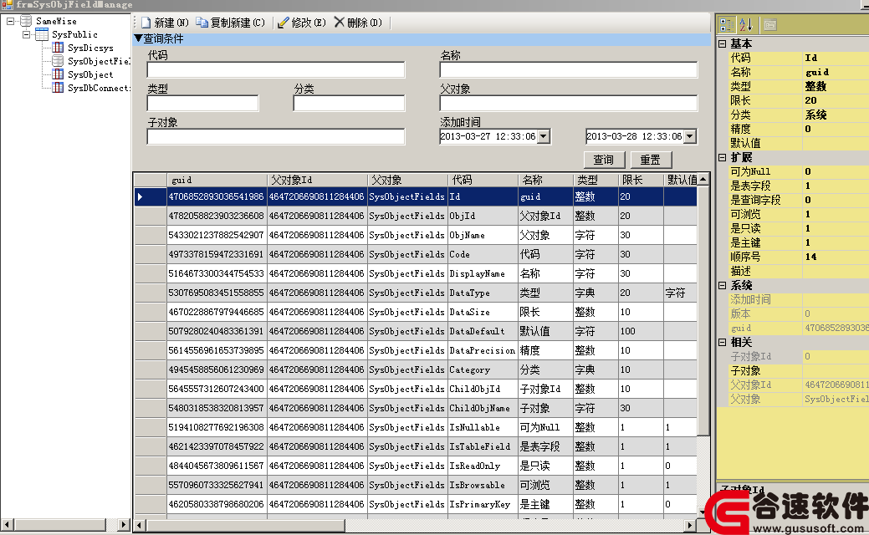
Task: Collapse the 查询条件 section
Action: (138, 38)
